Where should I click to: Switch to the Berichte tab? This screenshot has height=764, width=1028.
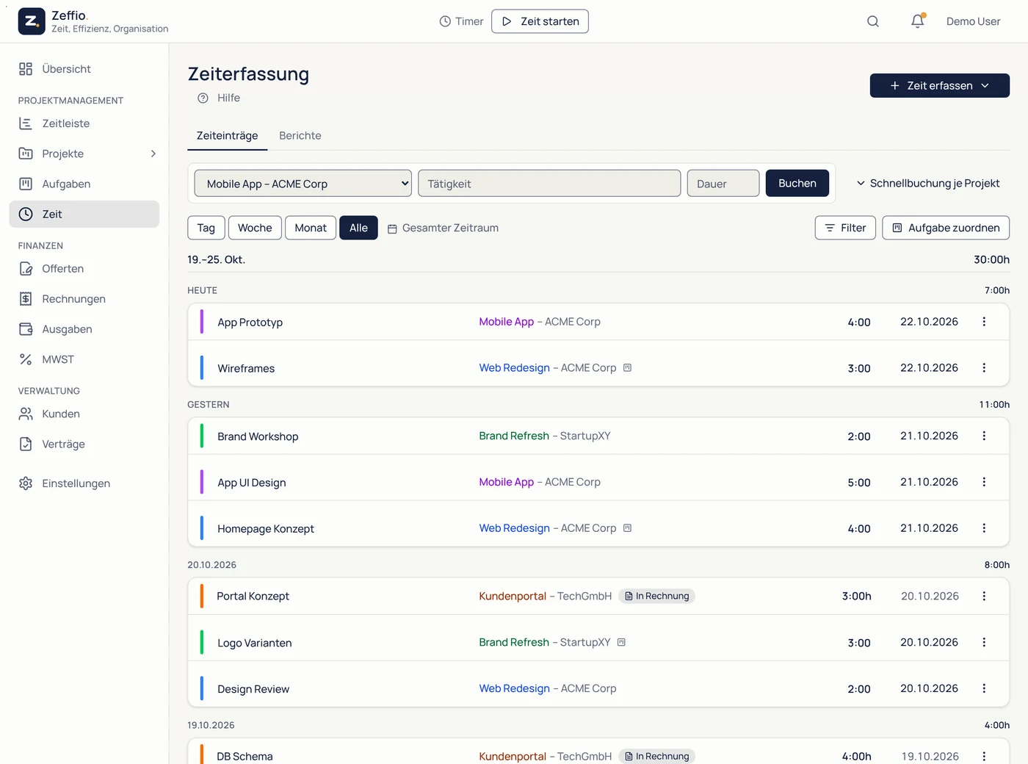(300, 136)
